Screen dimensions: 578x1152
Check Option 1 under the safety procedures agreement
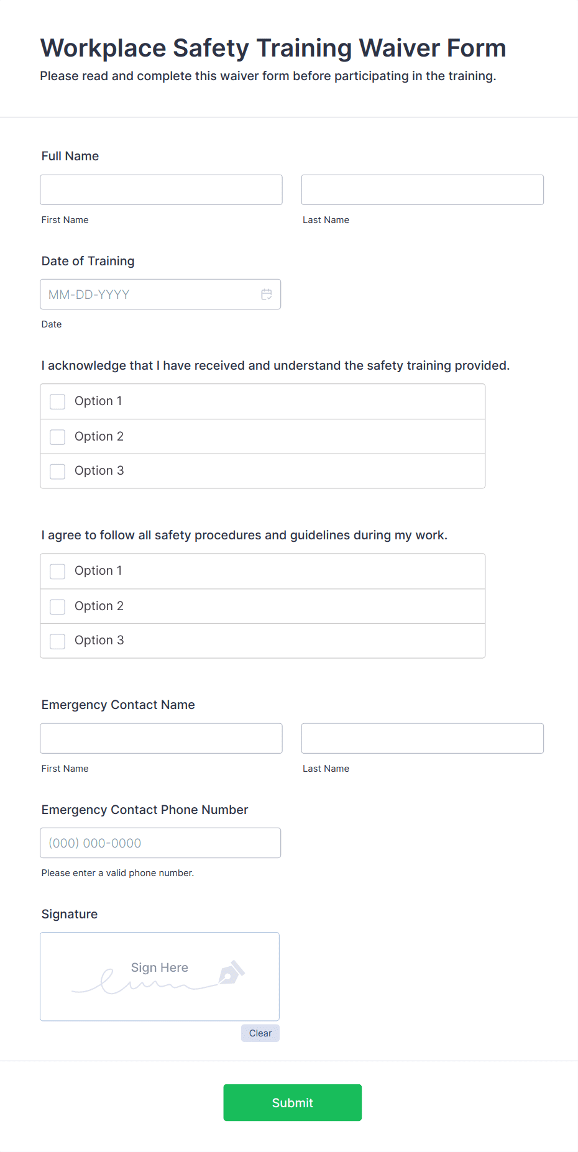[x=57, y=571]
